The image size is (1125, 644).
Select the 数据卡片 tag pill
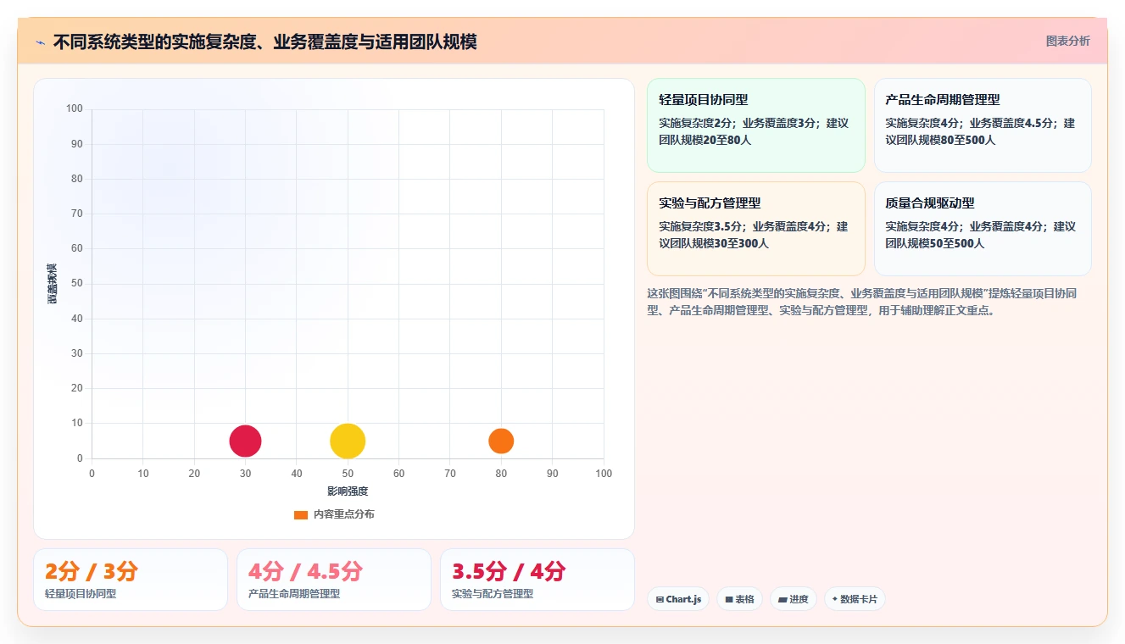(x=855, y=599)
